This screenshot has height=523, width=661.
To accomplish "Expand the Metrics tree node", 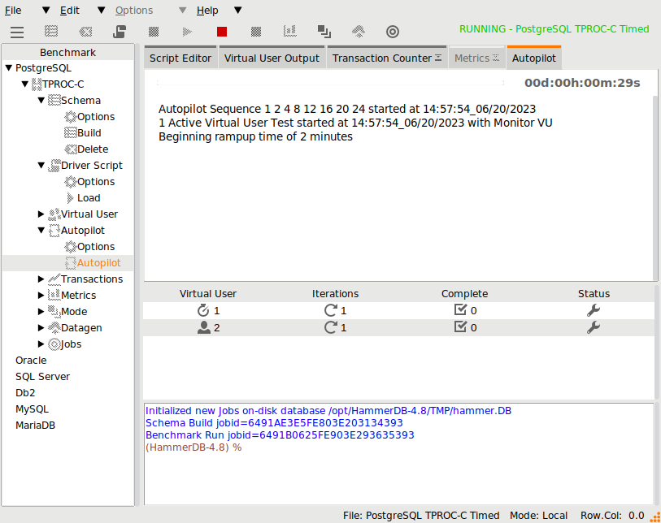I will coord(41,295).
